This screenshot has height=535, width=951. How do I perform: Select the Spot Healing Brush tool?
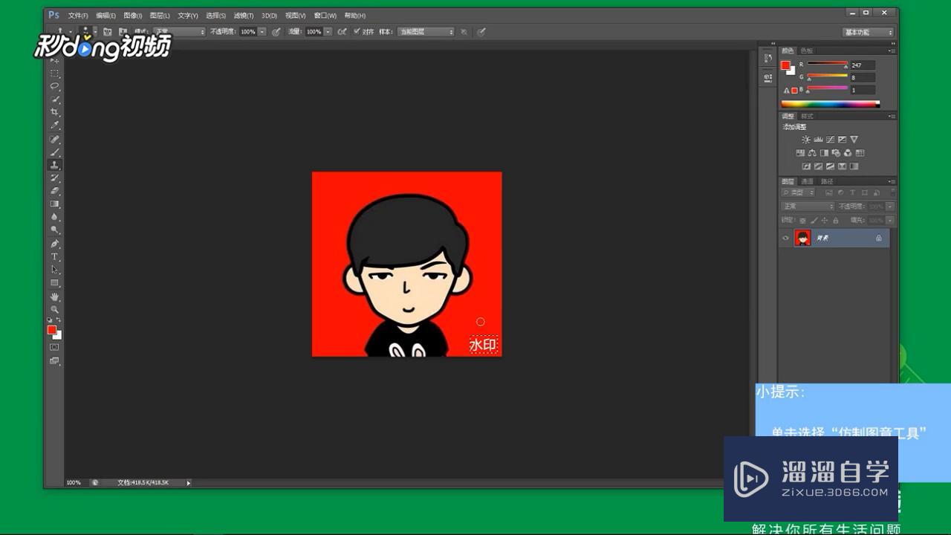(x=54, y=139)
